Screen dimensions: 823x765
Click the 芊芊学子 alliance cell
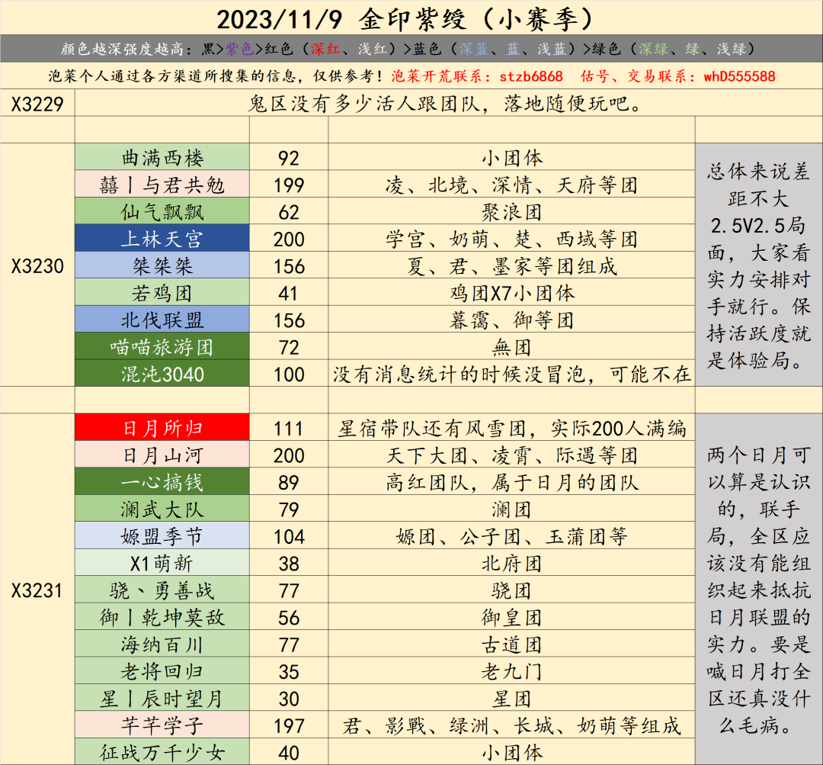click(162, 725)
